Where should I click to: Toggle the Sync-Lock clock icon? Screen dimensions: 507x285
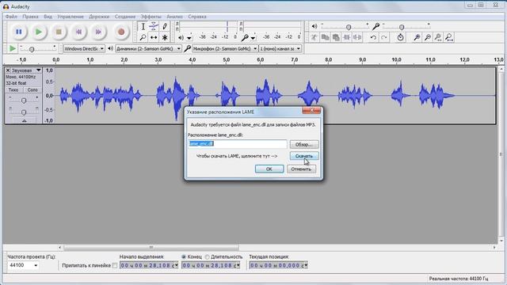pyautogui.click(x=400, y=37)
